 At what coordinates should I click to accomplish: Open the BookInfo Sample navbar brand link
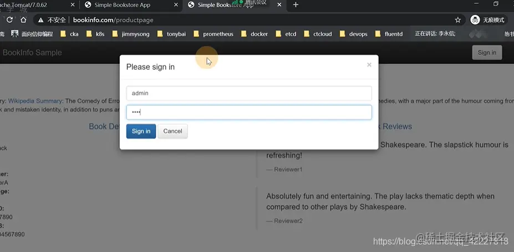pos(32,53)
